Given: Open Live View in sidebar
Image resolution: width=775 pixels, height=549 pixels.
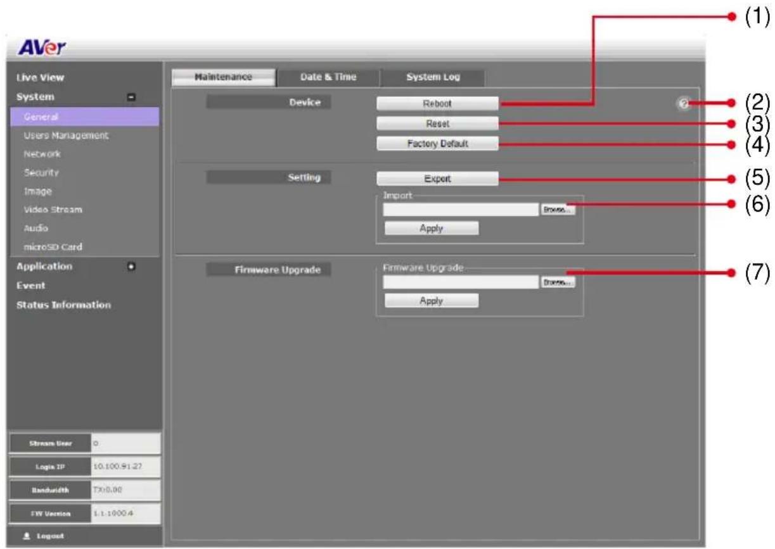Looking at the screenshot, I should pos(41,78).
